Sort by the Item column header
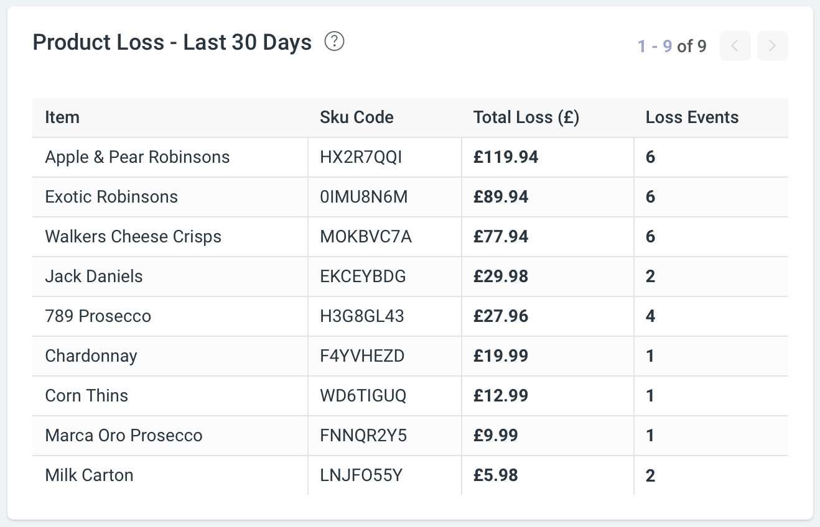 click(x=62, y=117)
